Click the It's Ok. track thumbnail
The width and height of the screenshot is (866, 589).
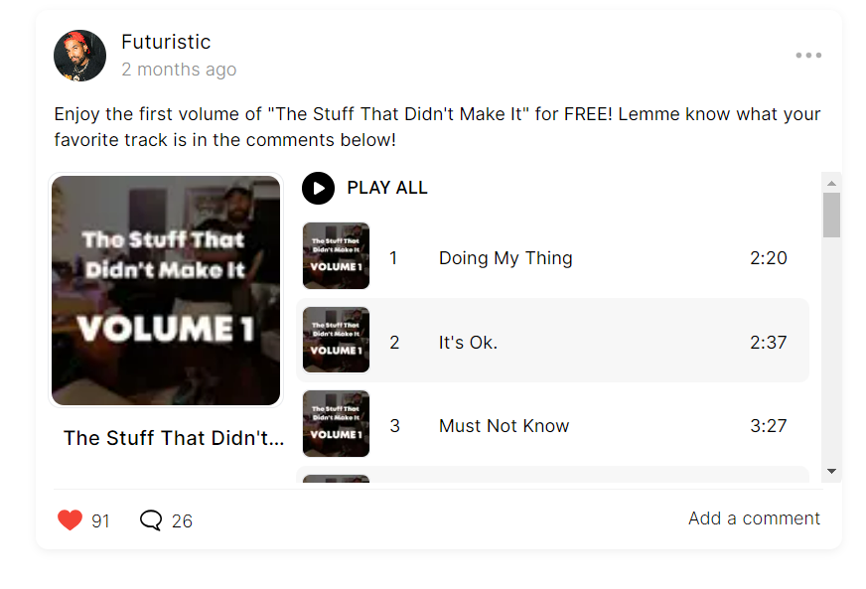coord(336,340)
